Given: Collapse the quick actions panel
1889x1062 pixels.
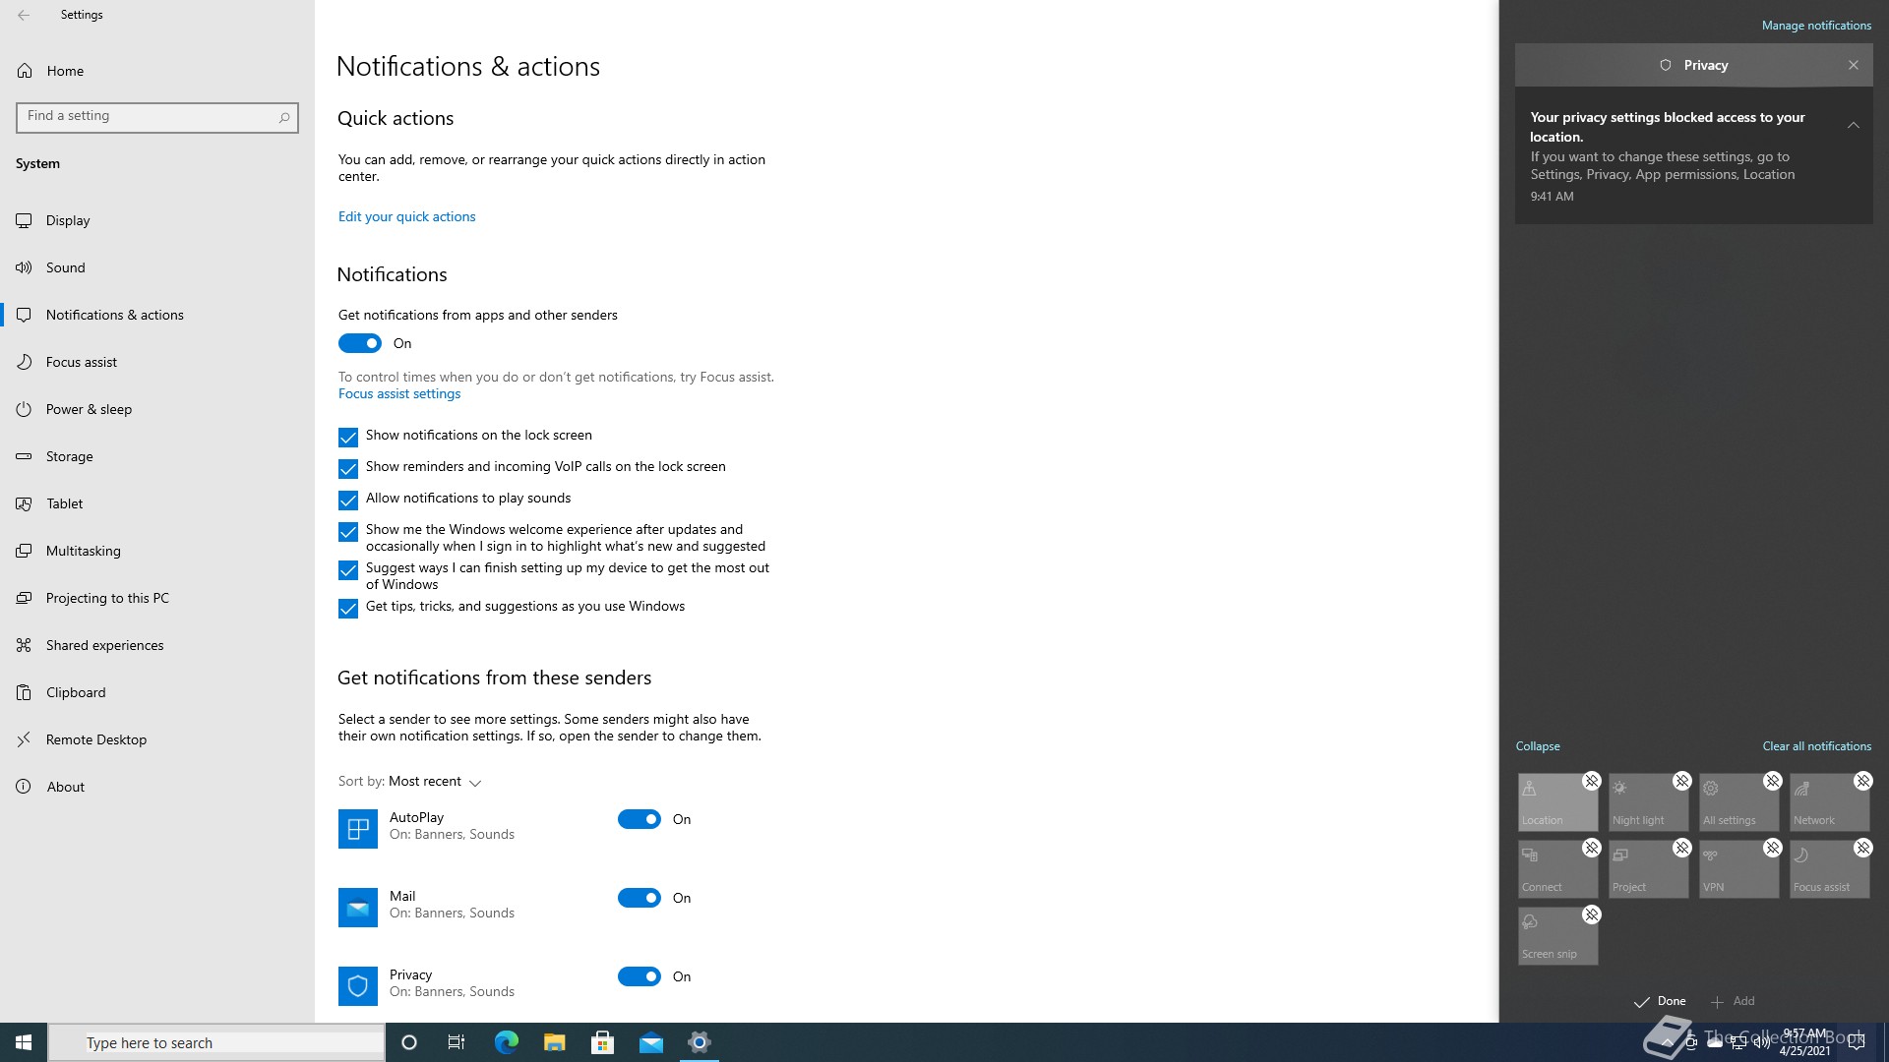Looking at the screenshot, I should click(1538, 746).
